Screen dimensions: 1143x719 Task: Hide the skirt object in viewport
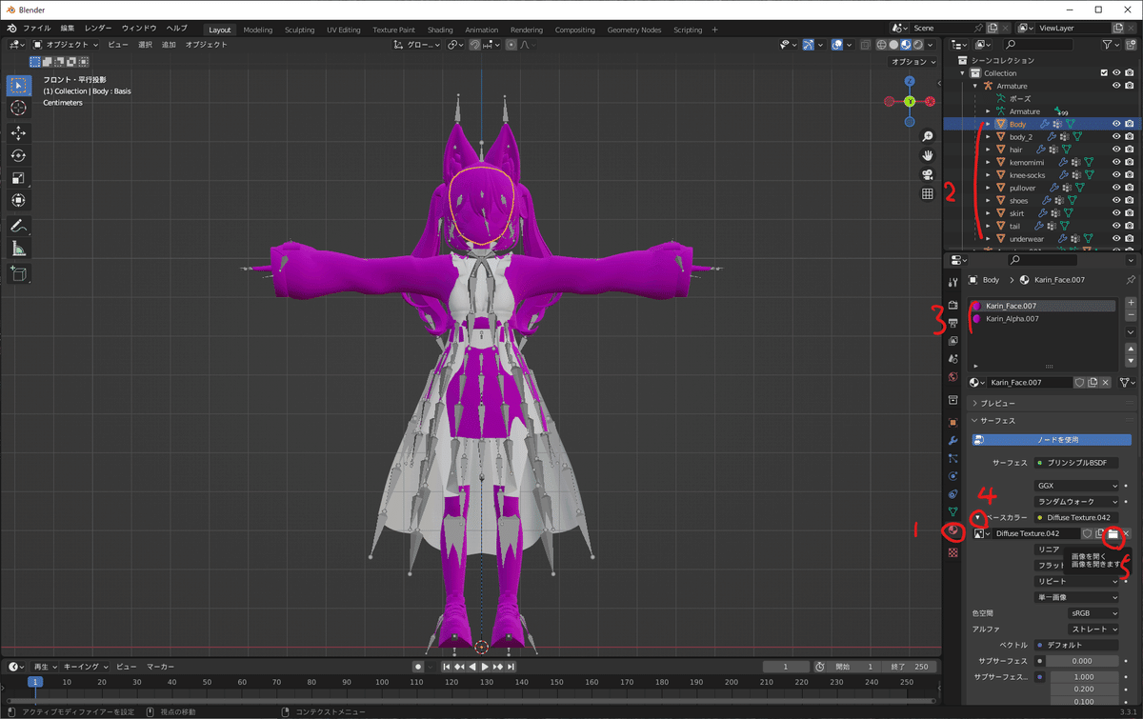click(x=1116, y=213)
